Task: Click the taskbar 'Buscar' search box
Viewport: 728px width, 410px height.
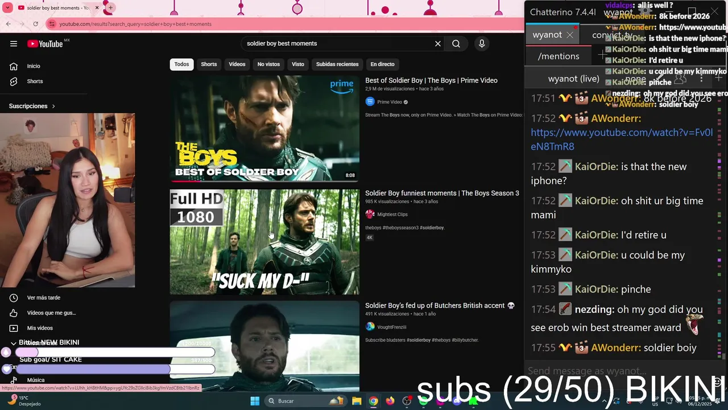Action: coord(307,401)
